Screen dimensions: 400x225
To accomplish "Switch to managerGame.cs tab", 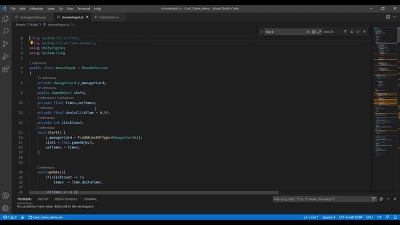I will pos(32,17).
